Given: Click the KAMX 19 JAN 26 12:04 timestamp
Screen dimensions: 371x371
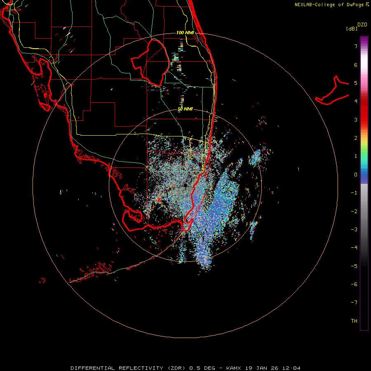Looking at the screenshot, I should (263, 368).
